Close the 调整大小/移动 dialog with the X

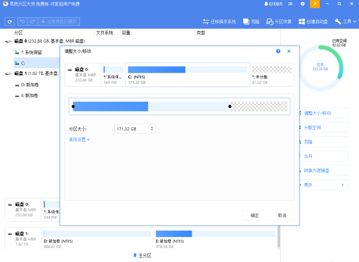(x=289, y=51)
